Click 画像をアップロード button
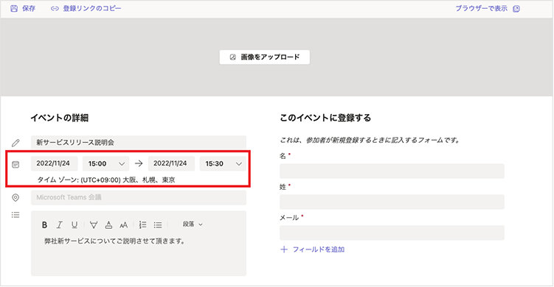 pyautogui.click(x=265, y=57)
